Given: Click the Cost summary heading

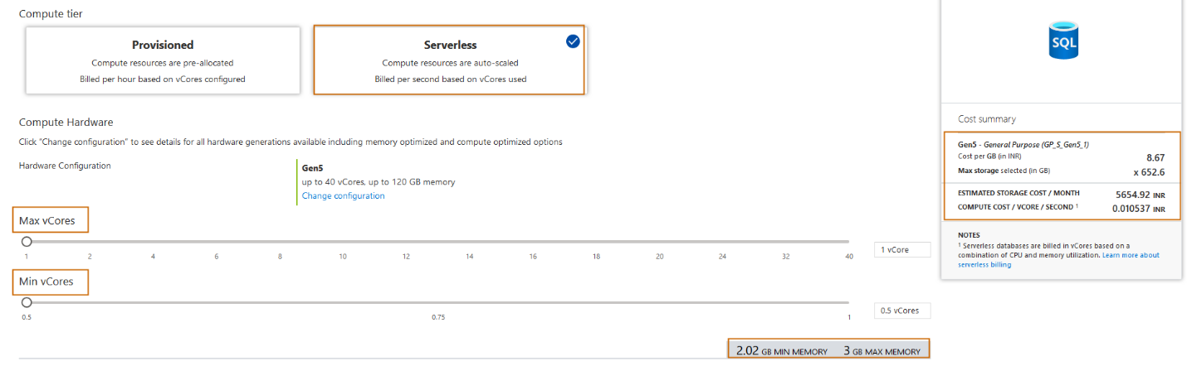Looking at the screenshot, I should 986,119.
